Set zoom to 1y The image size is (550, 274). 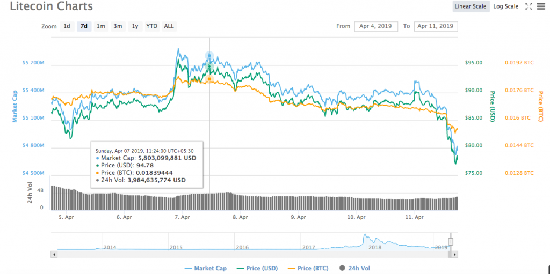coord(135,26)
